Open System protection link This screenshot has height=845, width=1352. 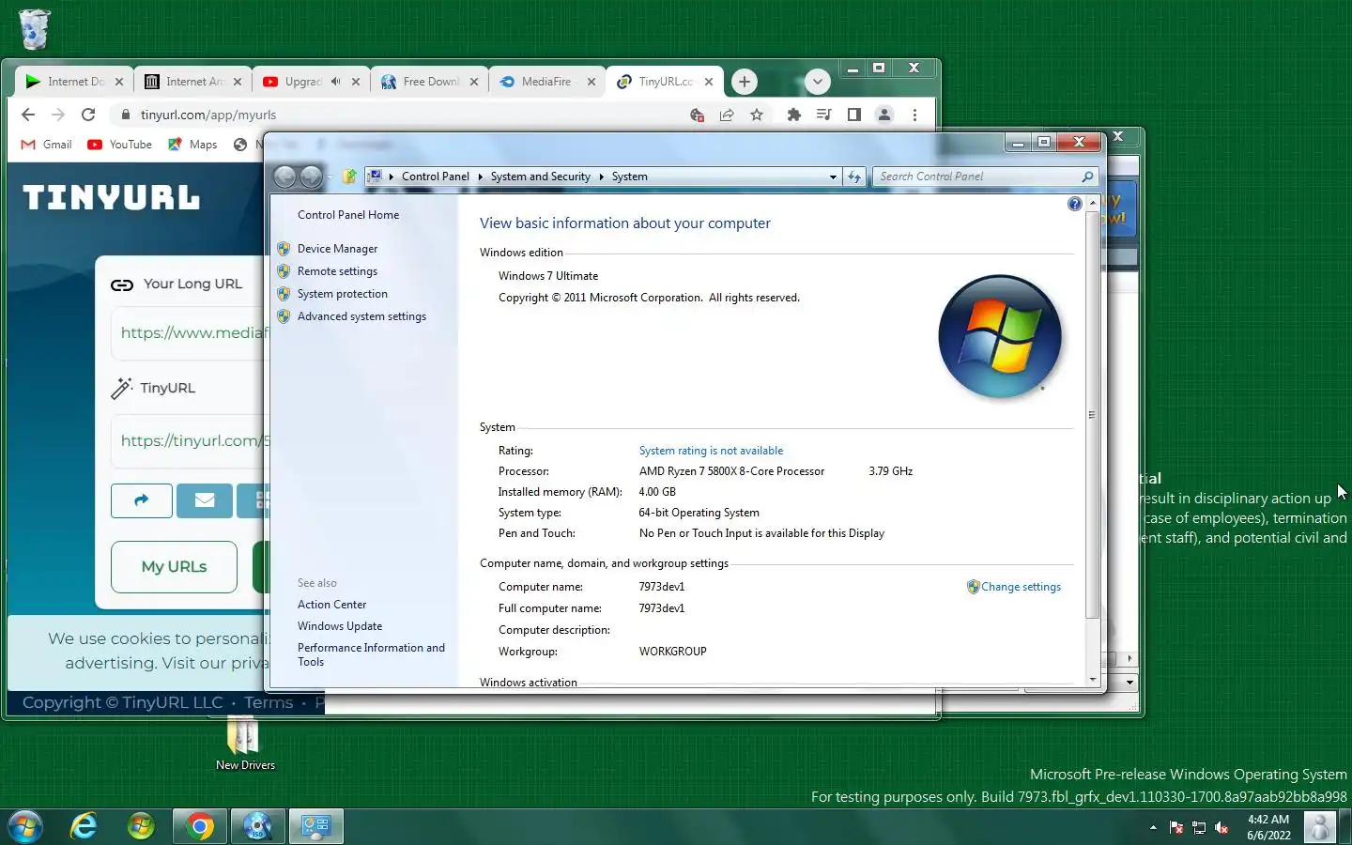342,294
